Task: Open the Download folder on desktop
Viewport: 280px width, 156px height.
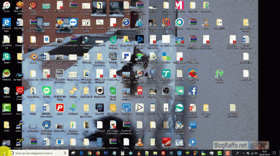Action: coord(20,40)
